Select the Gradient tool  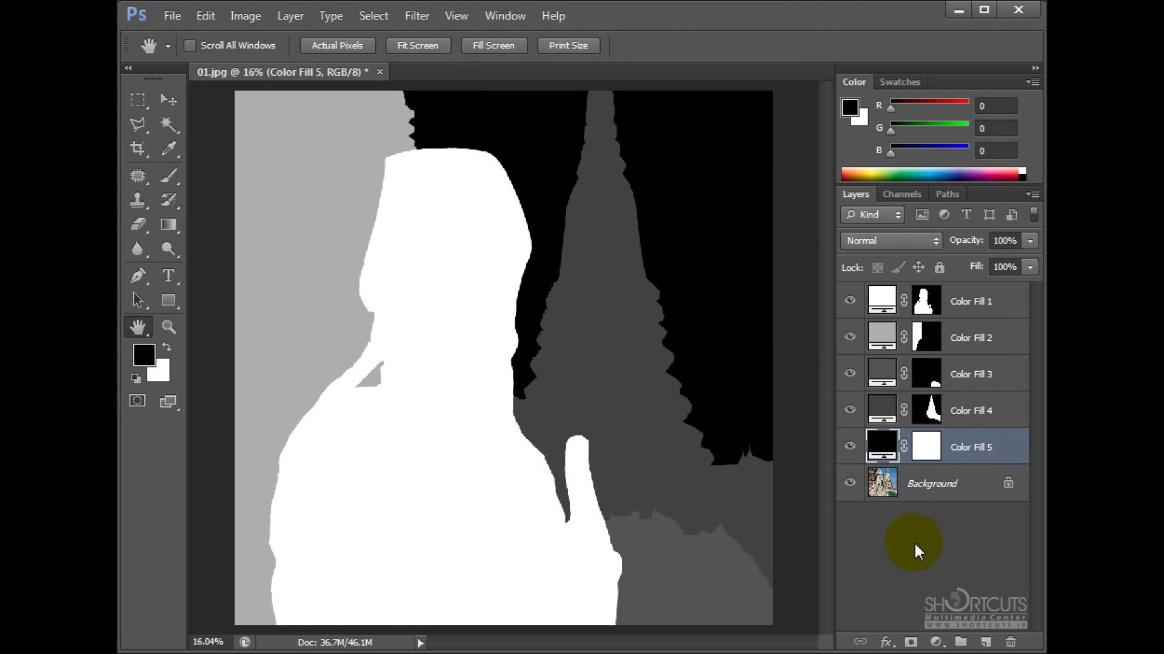[x=169, y=225]
